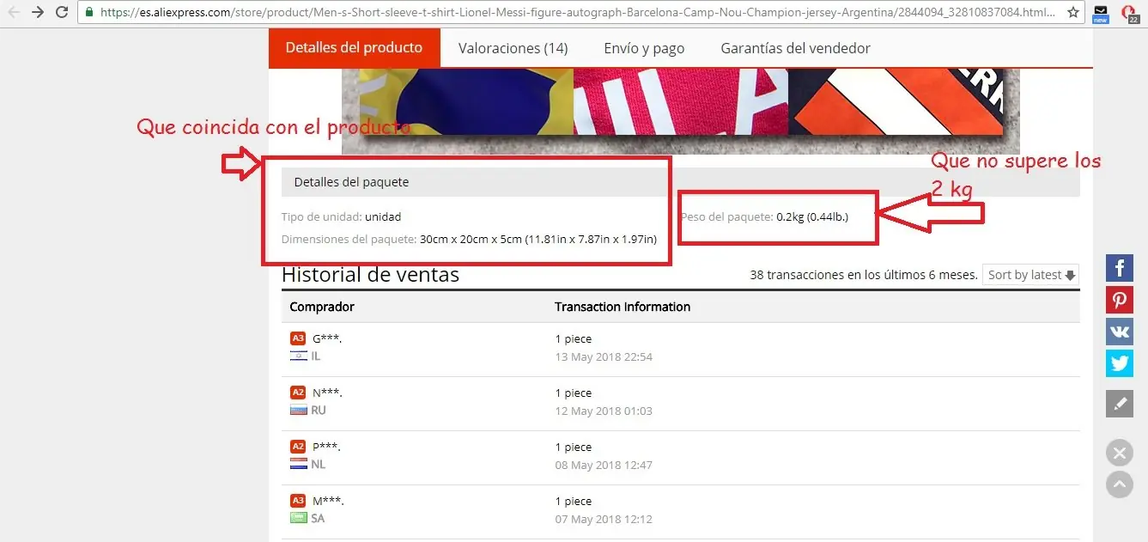The image size is (1148, 542).
Task: Click the aliexpress URL in address bar
Action: click(579, 13)
